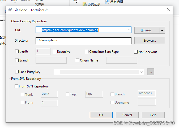Toggle the From revision checkbox
The width and height of the screenshot is (179, 128).
click(x=22, y=102)
